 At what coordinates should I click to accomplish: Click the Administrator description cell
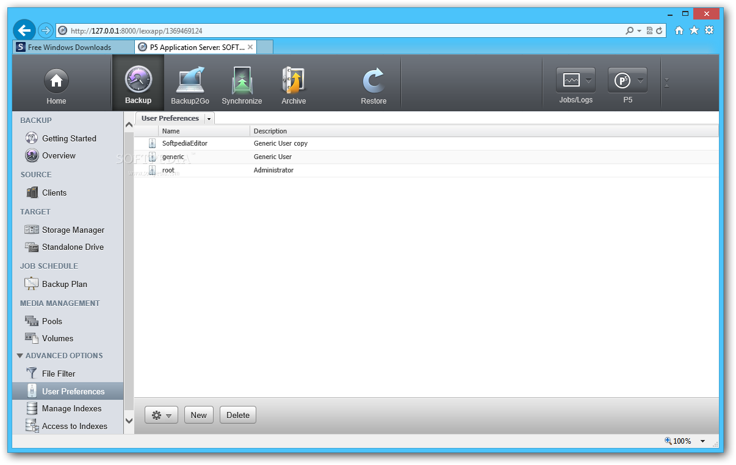273,170
